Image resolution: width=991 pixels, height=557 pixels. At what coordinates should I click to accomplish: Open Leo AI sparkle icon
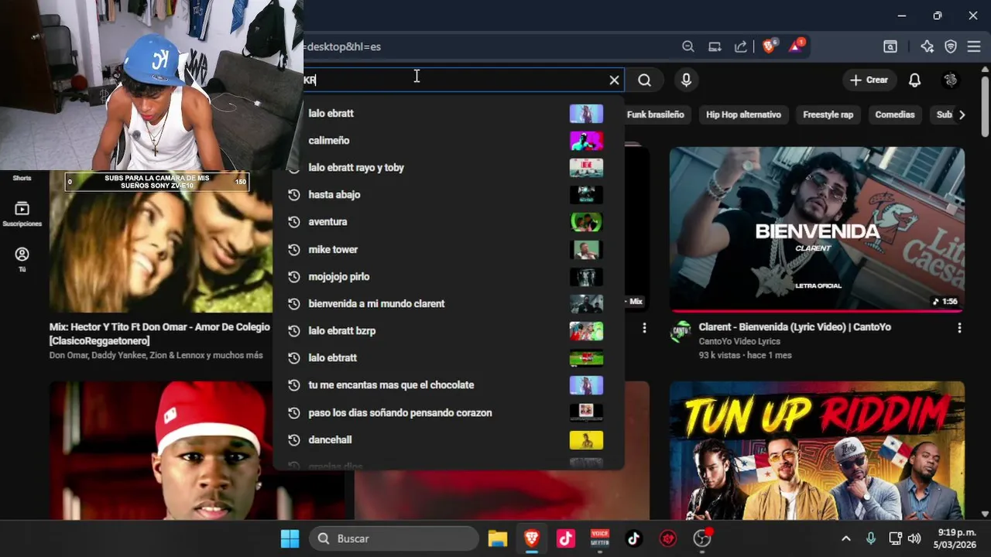coord(927,46)
